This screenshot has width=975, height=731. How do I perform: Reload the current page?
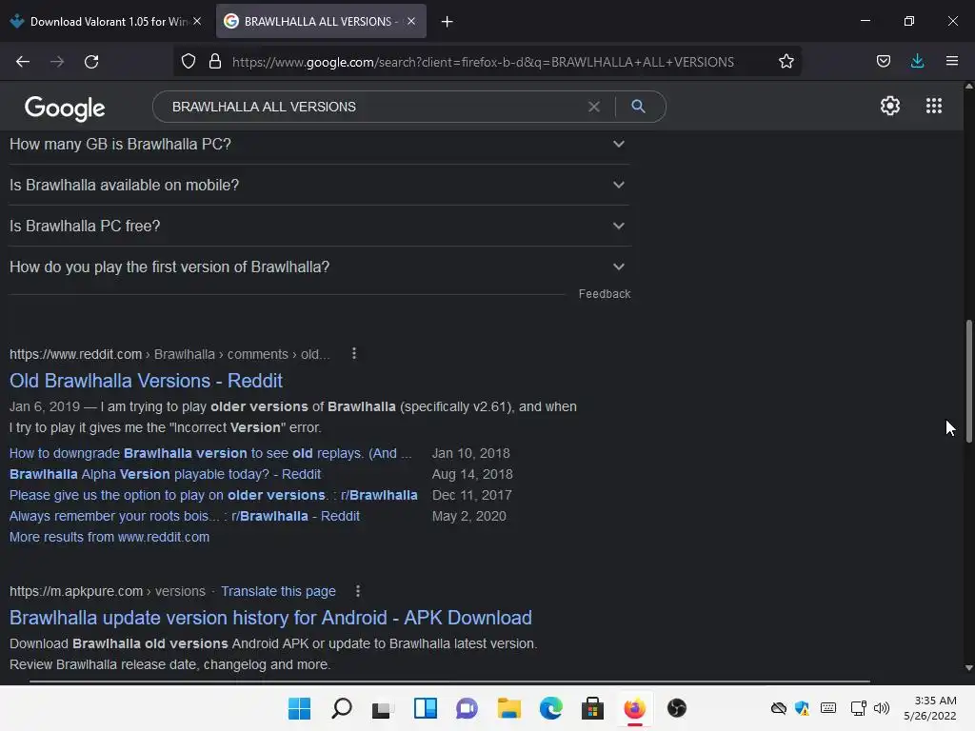tap(91, 62)
